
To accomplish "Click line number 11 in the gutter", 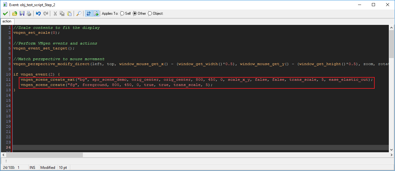I will pos(9,80).
